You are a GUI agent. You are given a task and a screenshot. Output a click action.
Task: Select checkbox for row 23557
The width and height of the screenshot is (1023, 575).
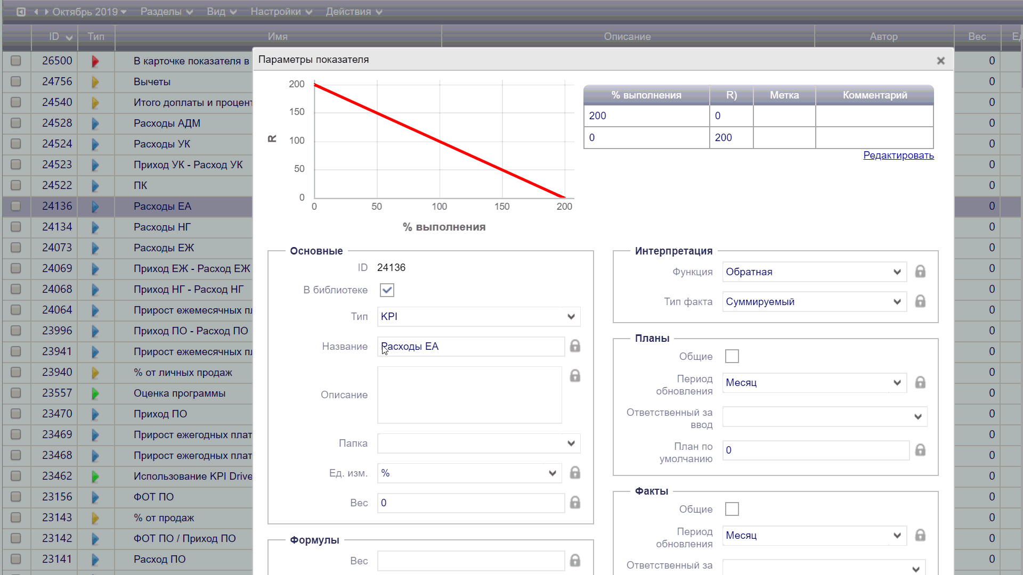click(16, 393)
